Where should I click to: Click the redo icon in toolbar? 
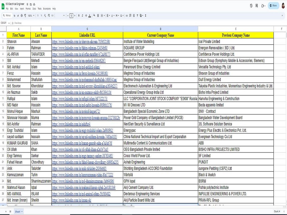point(18,16)
